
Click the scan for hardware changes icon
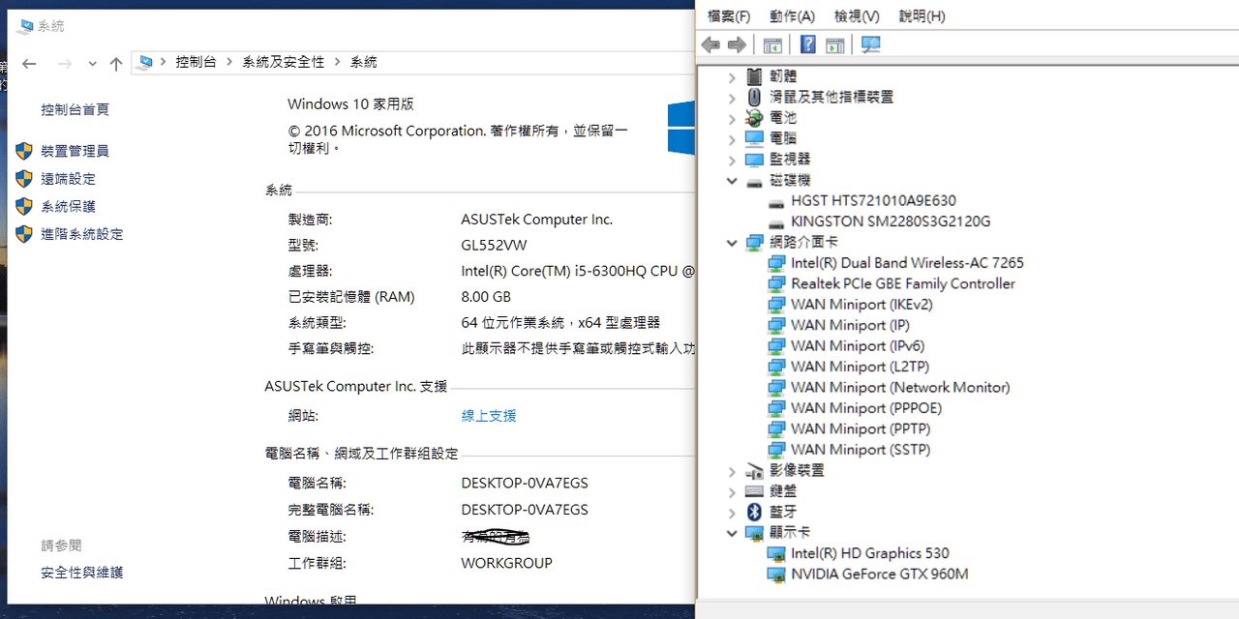click(871, 44)
